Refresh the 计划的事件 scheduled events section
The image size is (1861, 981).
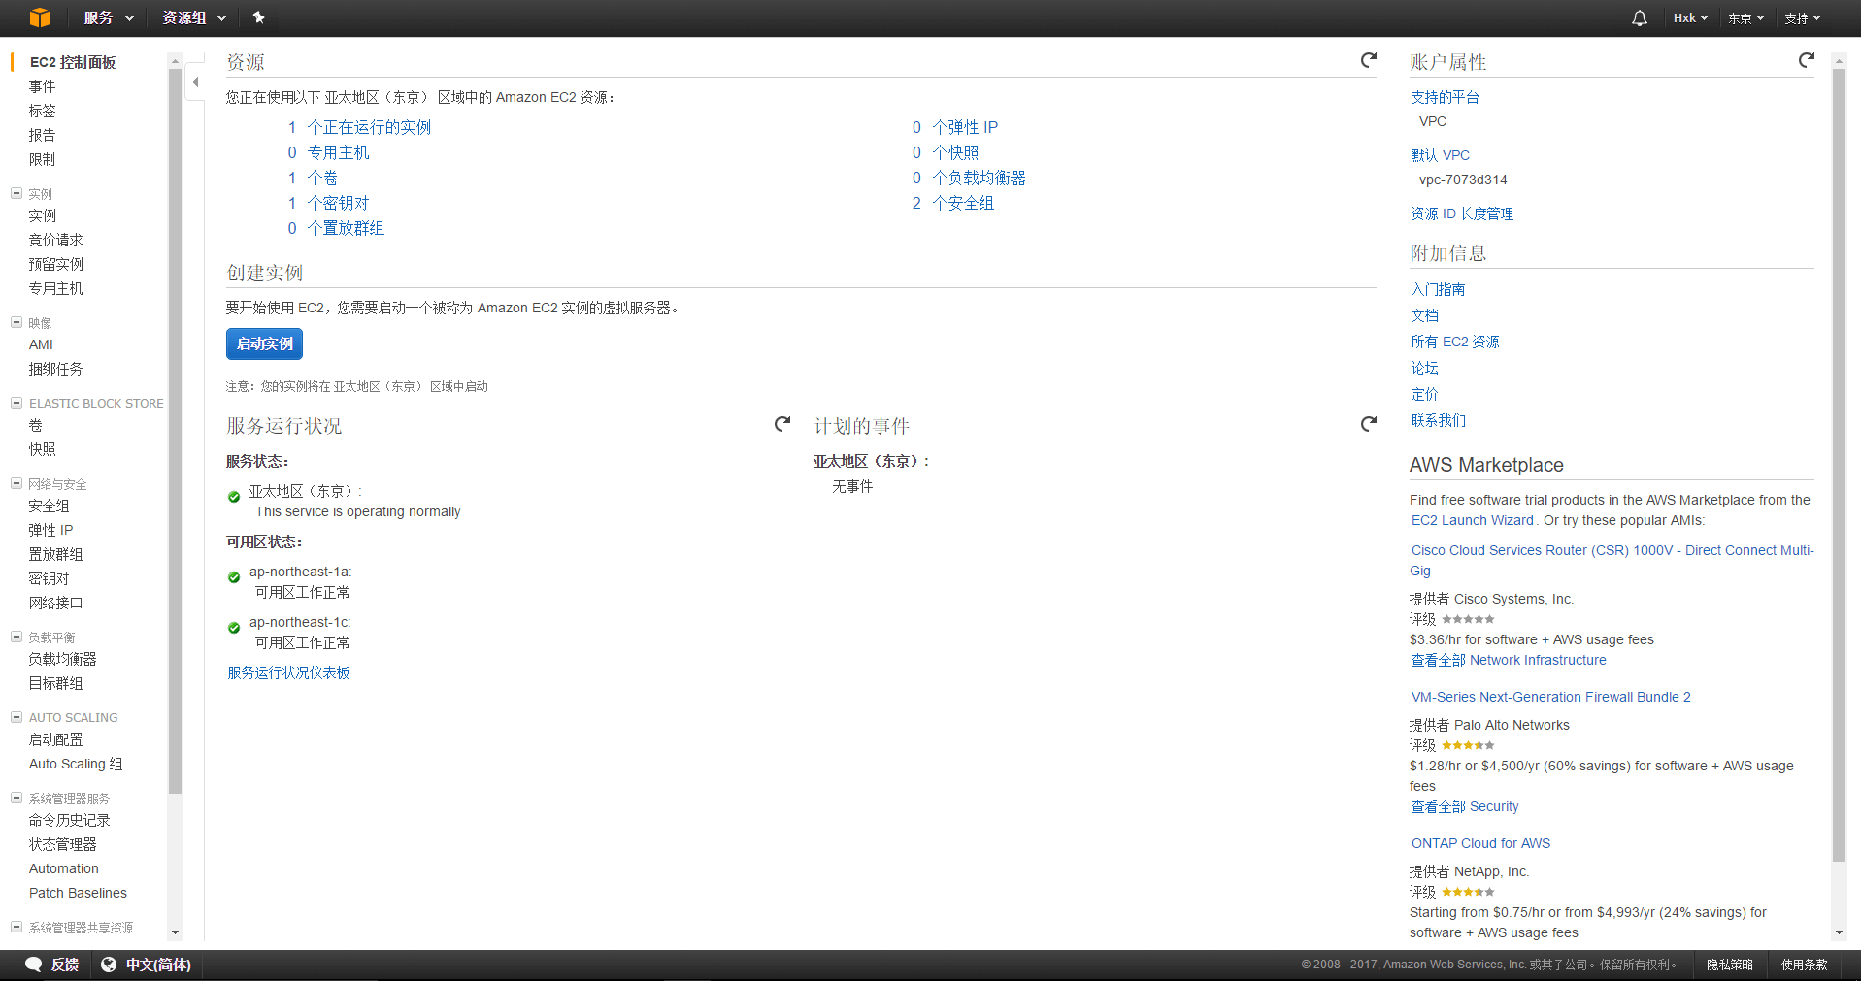[x=1369, y=424]
